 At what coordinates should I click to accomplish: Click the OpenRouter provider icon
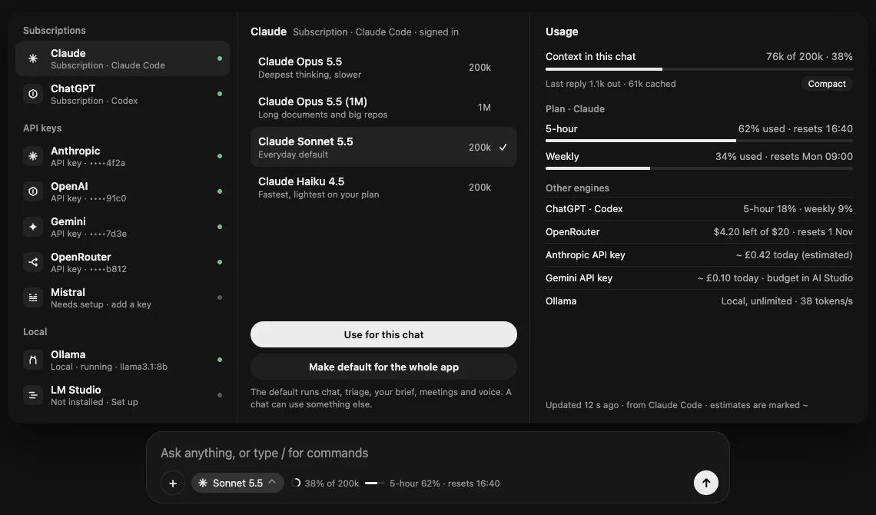point(33,262)
